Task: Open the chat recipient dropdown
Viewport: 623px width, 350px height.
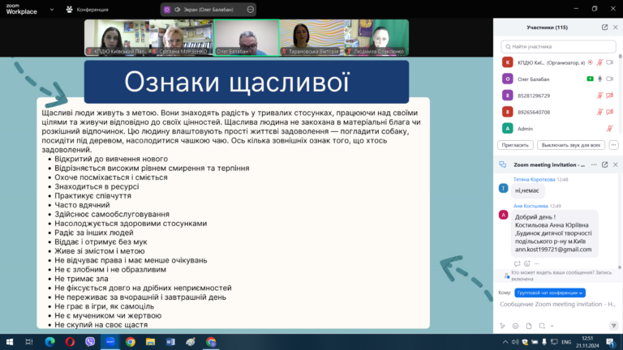Action: (x=549, y=292)
